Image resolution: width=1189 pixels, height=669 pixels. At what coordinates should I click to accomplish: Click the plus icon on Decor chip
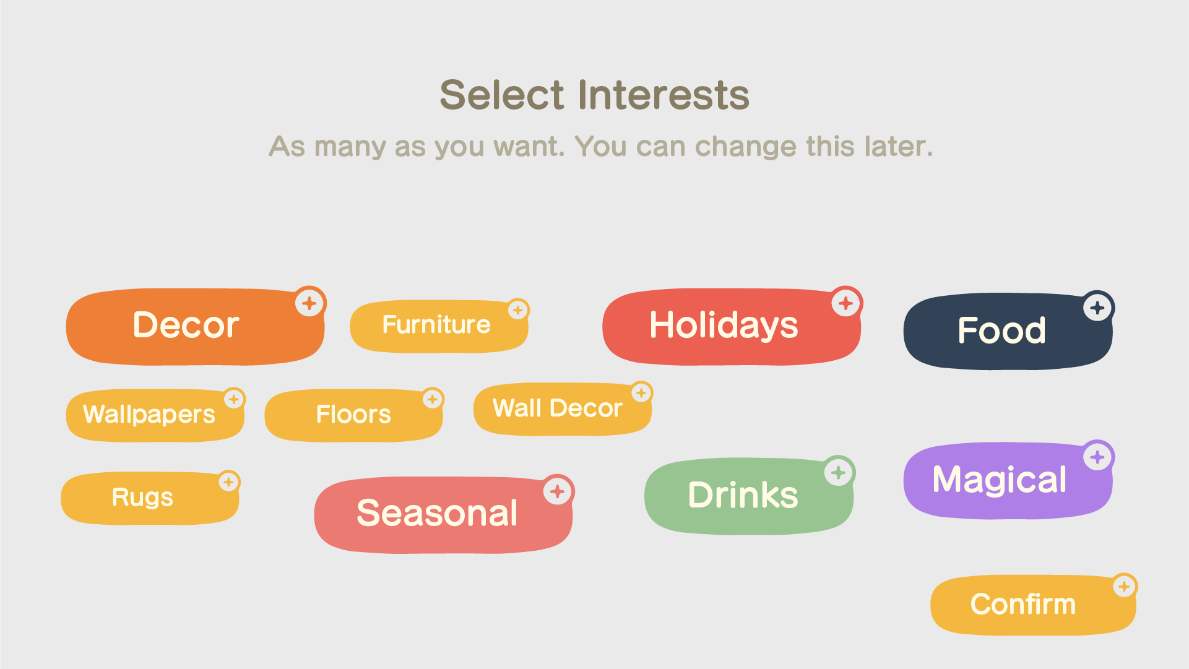coord(309,303)
